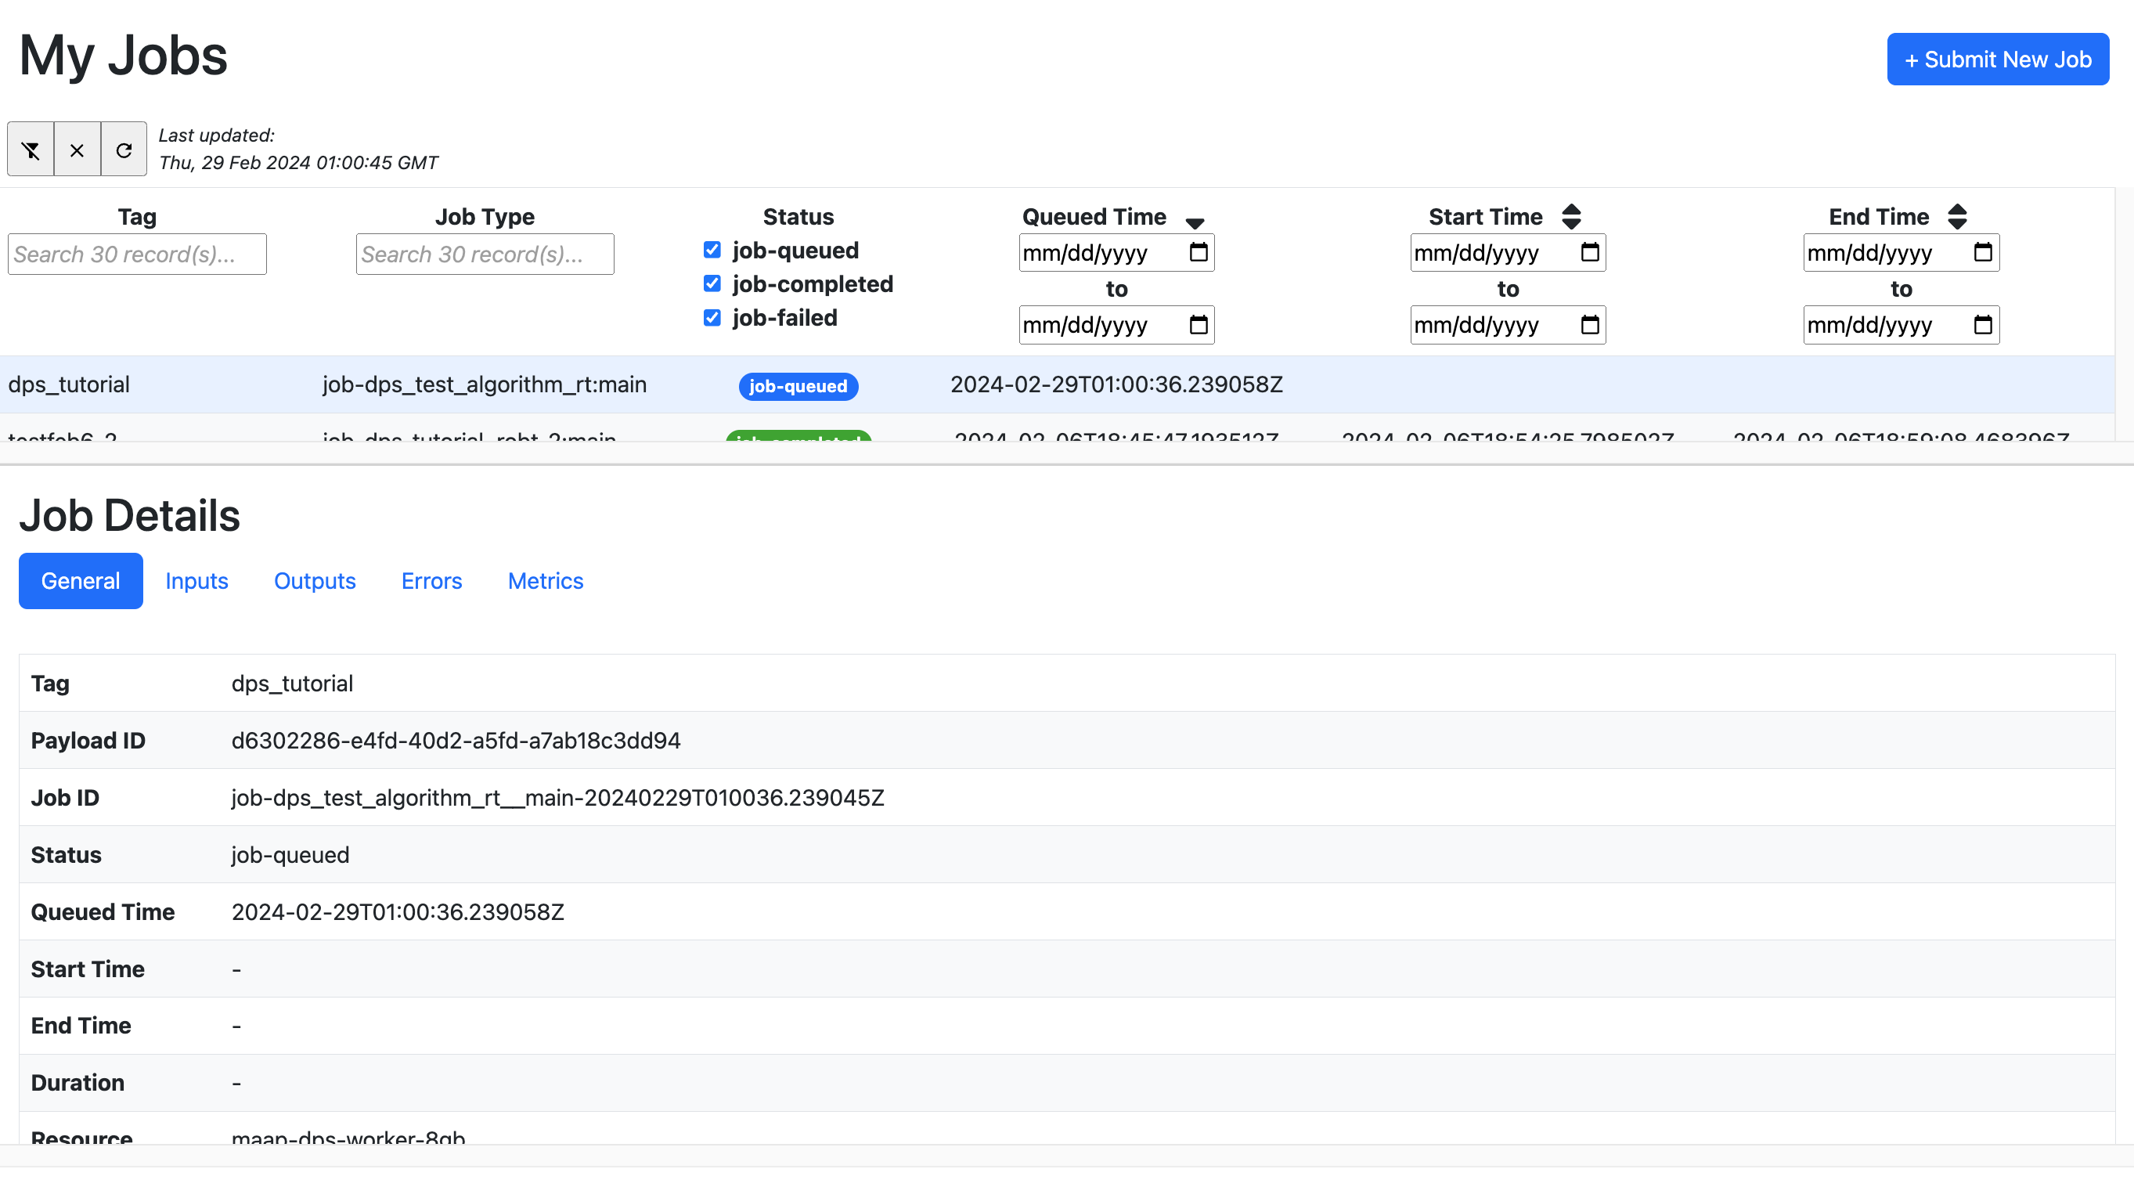Screen dimensions: 2134x1187
Task: Uncheck the job-queued status filter
Action: pyautogui.click(x=712, y=249)
